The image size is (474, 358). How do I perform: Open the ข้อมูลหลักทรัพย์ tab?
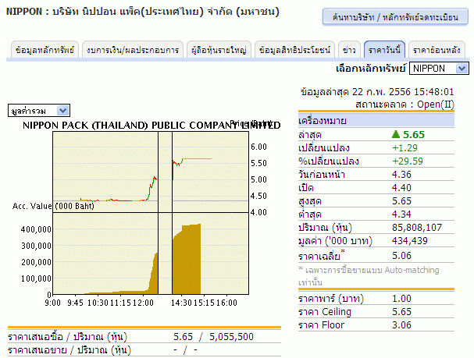45,49
